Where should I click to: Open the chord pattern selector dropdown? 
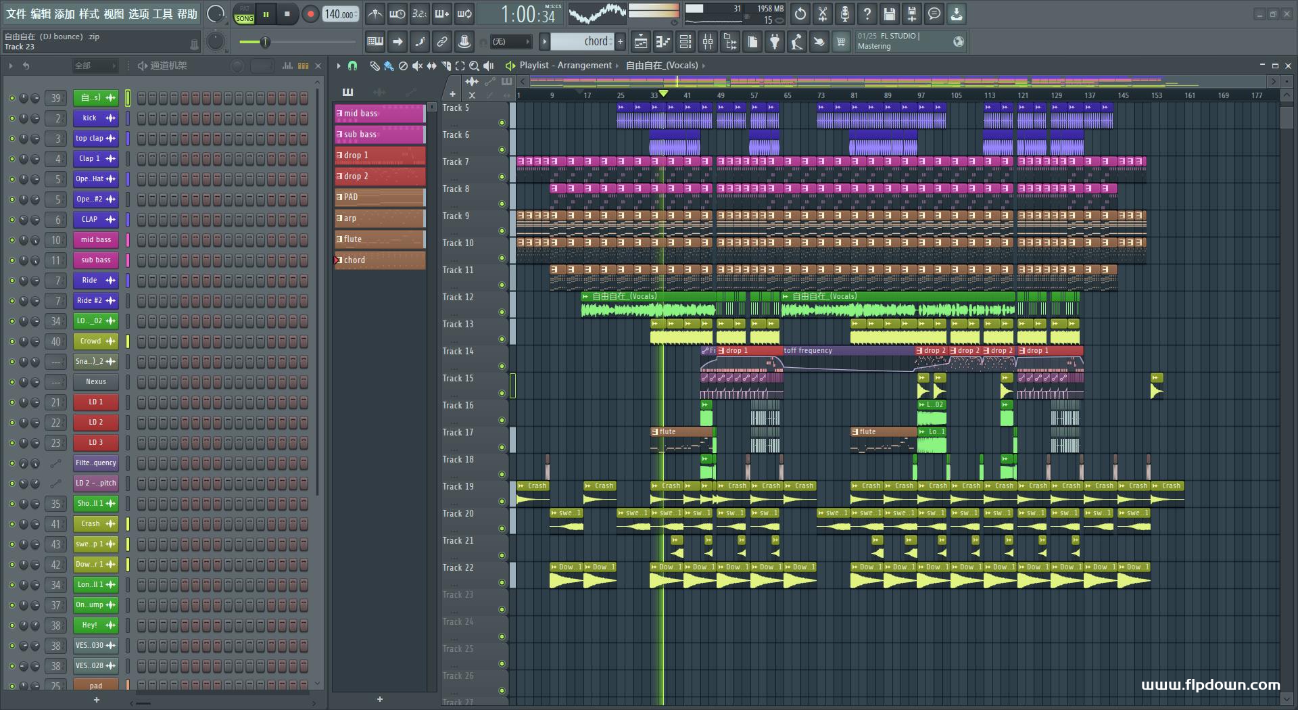coord(581,42)
